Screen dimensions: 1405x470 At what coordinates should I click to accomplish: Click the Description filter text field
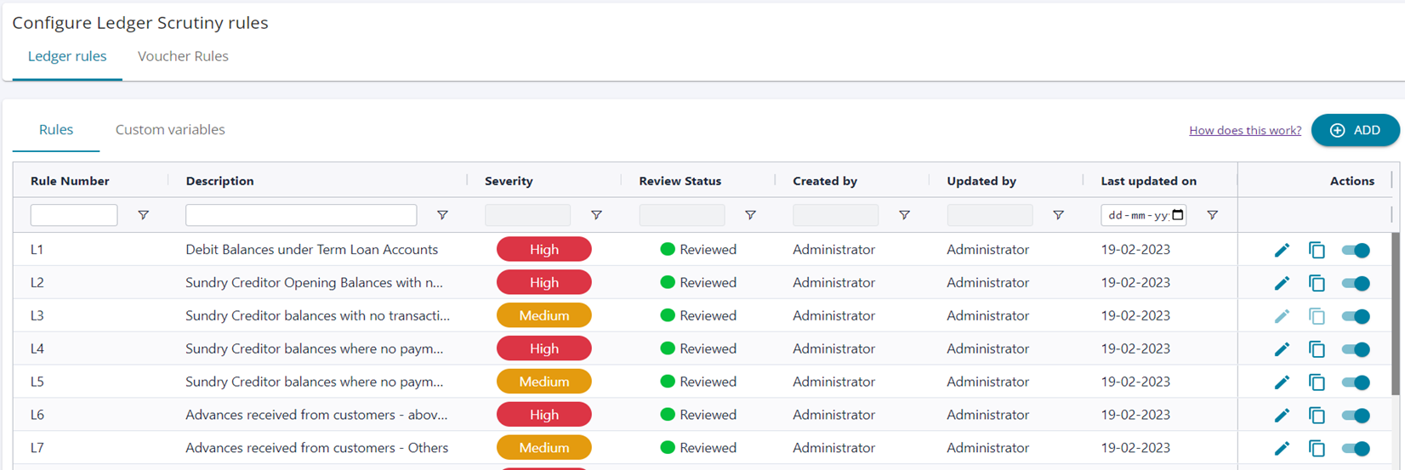coord(301,215)
